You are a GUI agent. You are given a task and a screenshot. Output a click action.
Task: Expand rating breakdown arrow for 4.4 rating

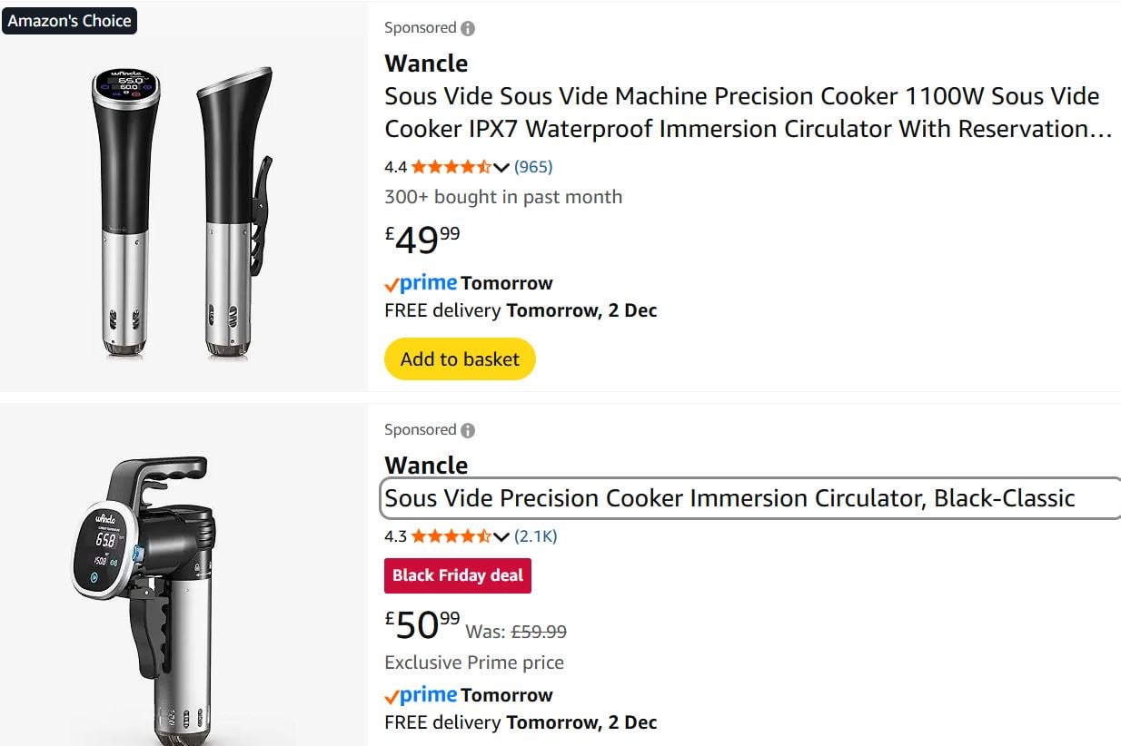click(501, 168)
